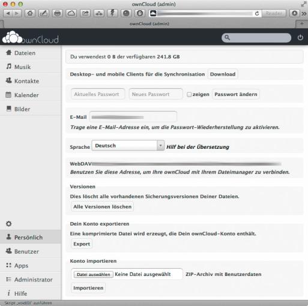Screen dimensions: 308x306
Task: Open the Apps section
Action: coord(31,265)
